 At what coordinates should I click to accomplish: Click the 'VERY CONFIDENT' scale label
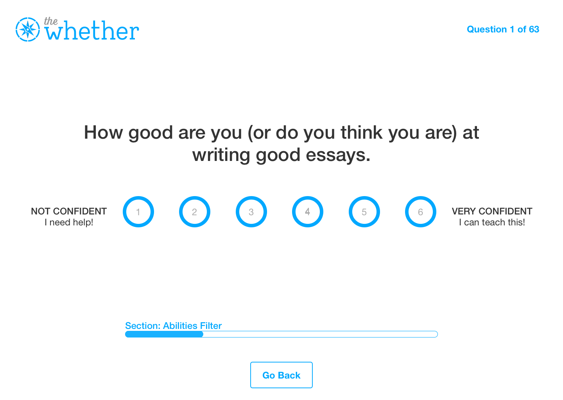(x=492, y=211)
